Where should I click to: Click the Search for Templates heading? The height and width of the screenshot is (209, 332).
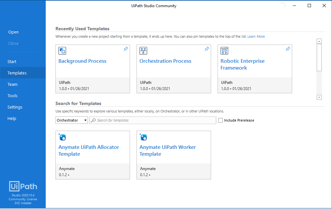coord(78,104)
